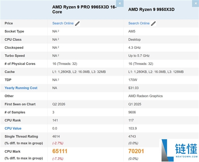Click the 4614 single thread rating
This screenshot has height=162, width=199.
pos(56,136)
